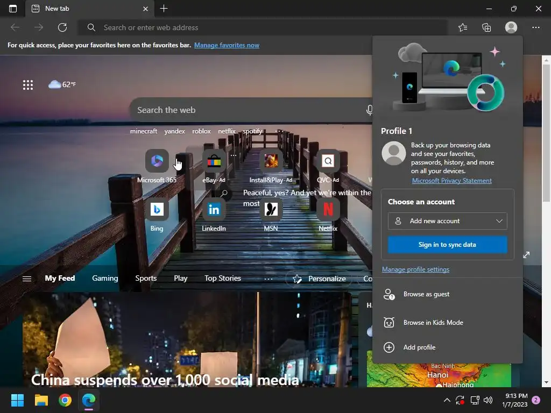Viewport: 551px width, 413px height.
Task: Open Microsoft Privacy Statement link
Action: [x=451, y=181]
